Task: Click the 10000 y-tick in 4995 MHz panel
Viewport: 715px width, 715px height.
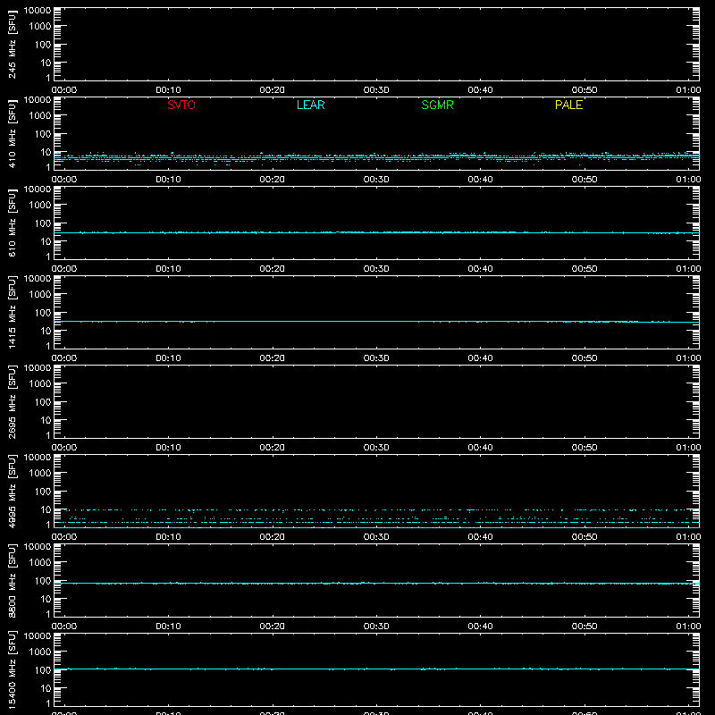Action: [x=38, y=458]
